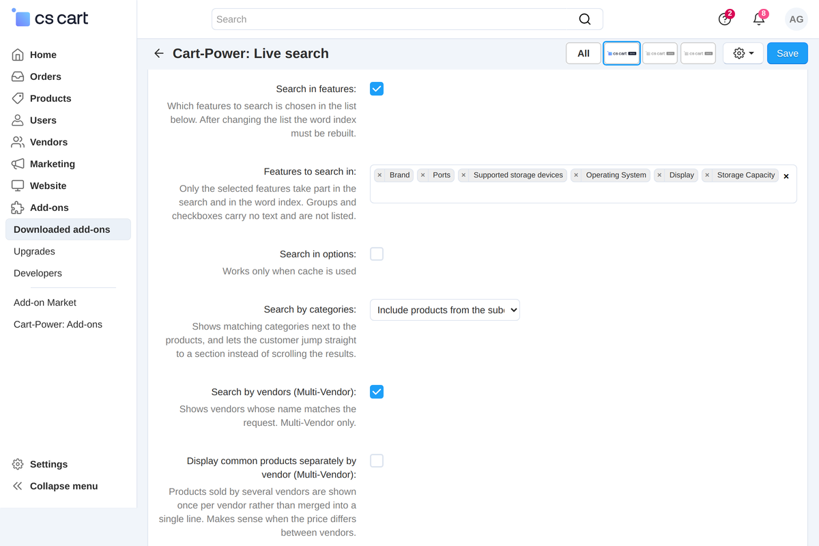Go to Orders menu label
This screenshot has height=546, width=819.
[46, 76]
